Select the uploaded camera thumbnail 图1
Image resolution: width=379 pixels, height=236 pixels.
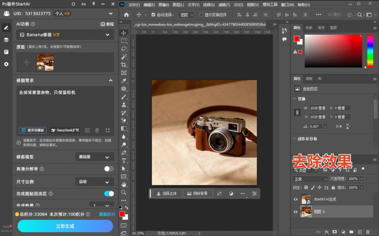tap(45, 62)
